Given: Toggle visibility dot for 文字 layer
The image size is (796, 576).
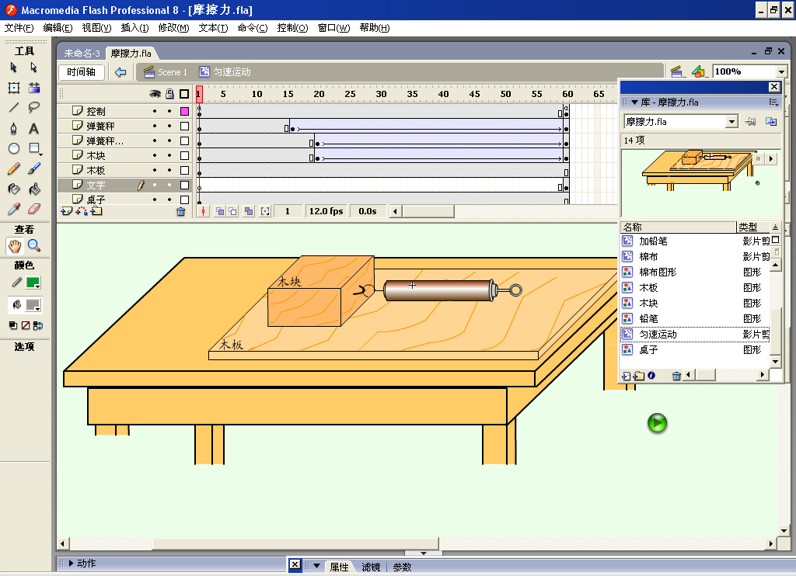Looking at the screenshot, I should 155,185.
